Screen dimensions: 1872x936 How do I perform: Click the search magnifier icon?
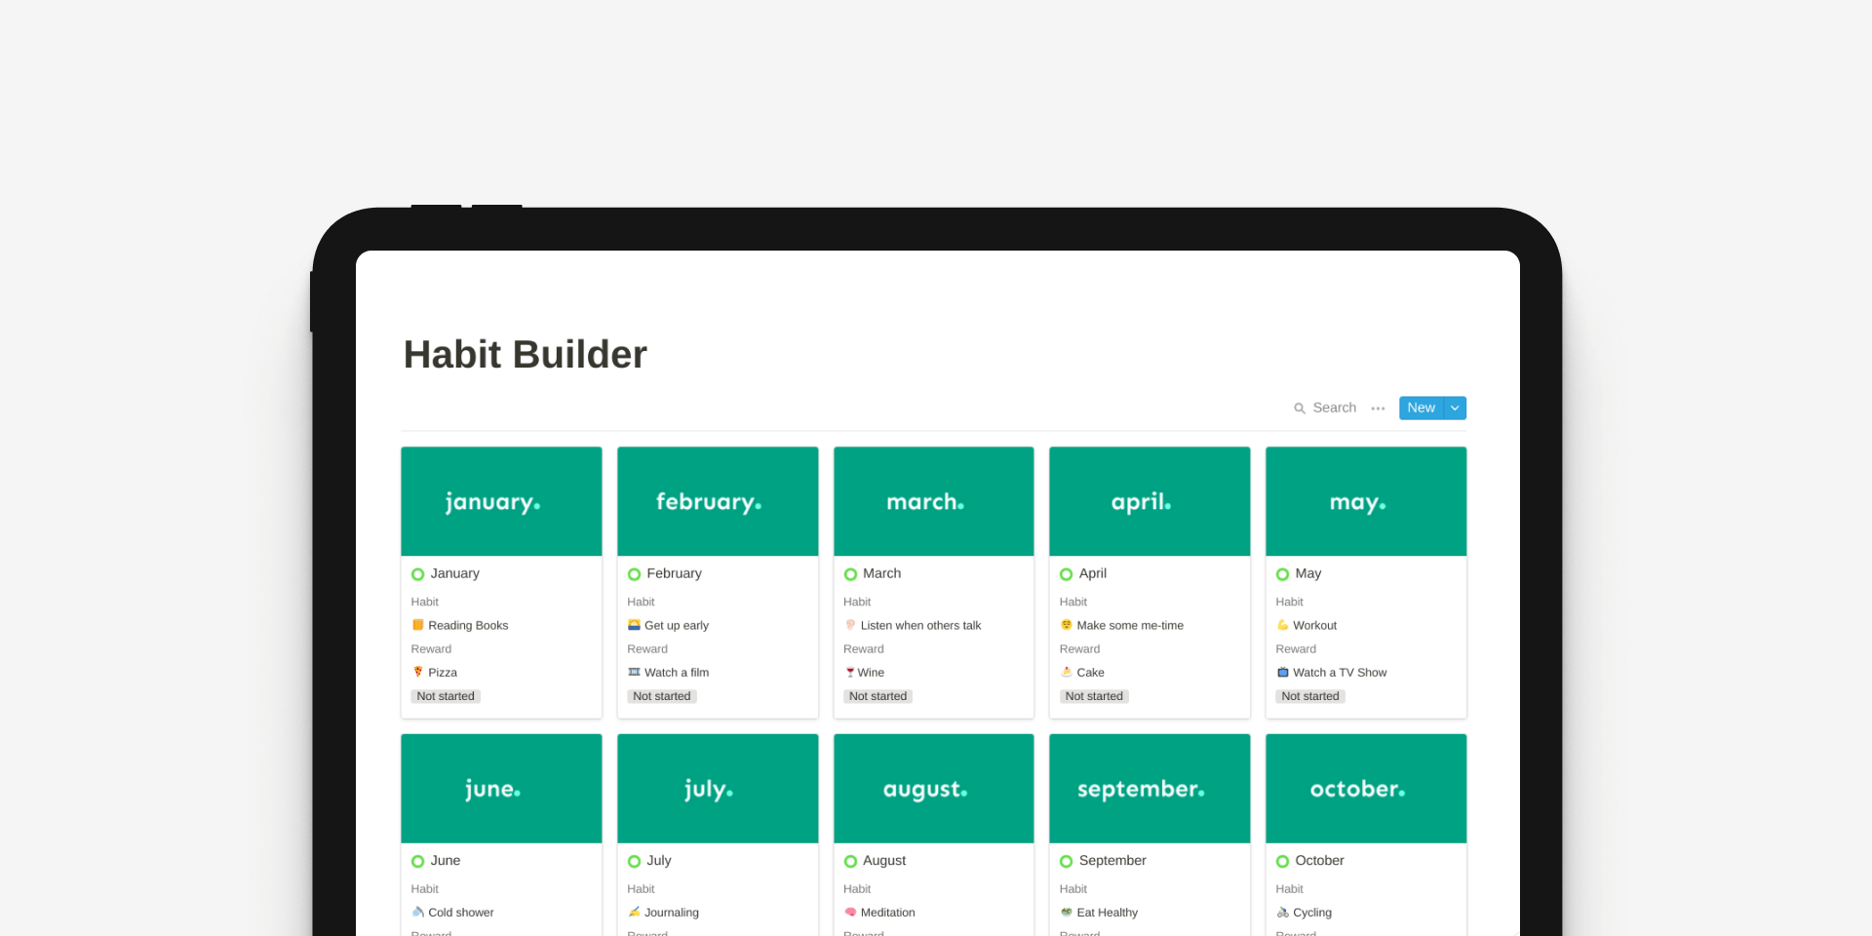tap(1299, 409)
